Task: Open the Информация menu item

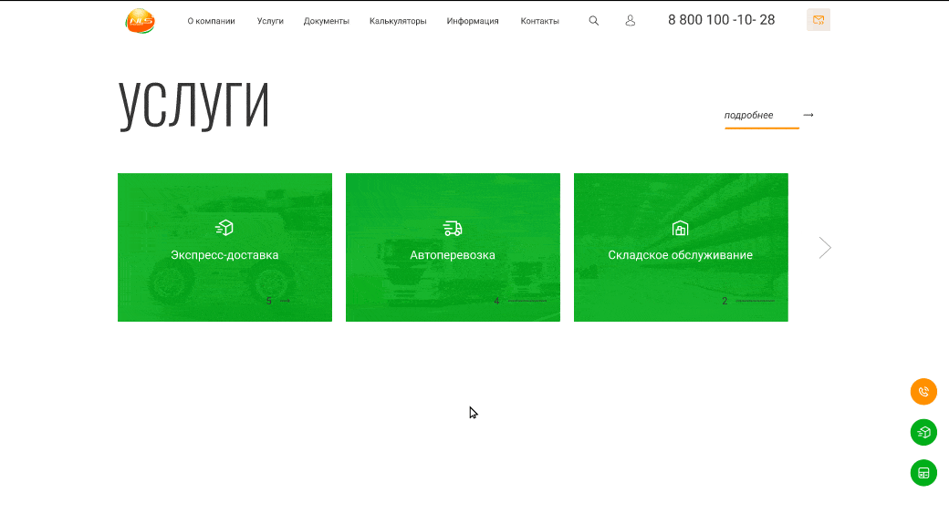Action: pos(473,21)
